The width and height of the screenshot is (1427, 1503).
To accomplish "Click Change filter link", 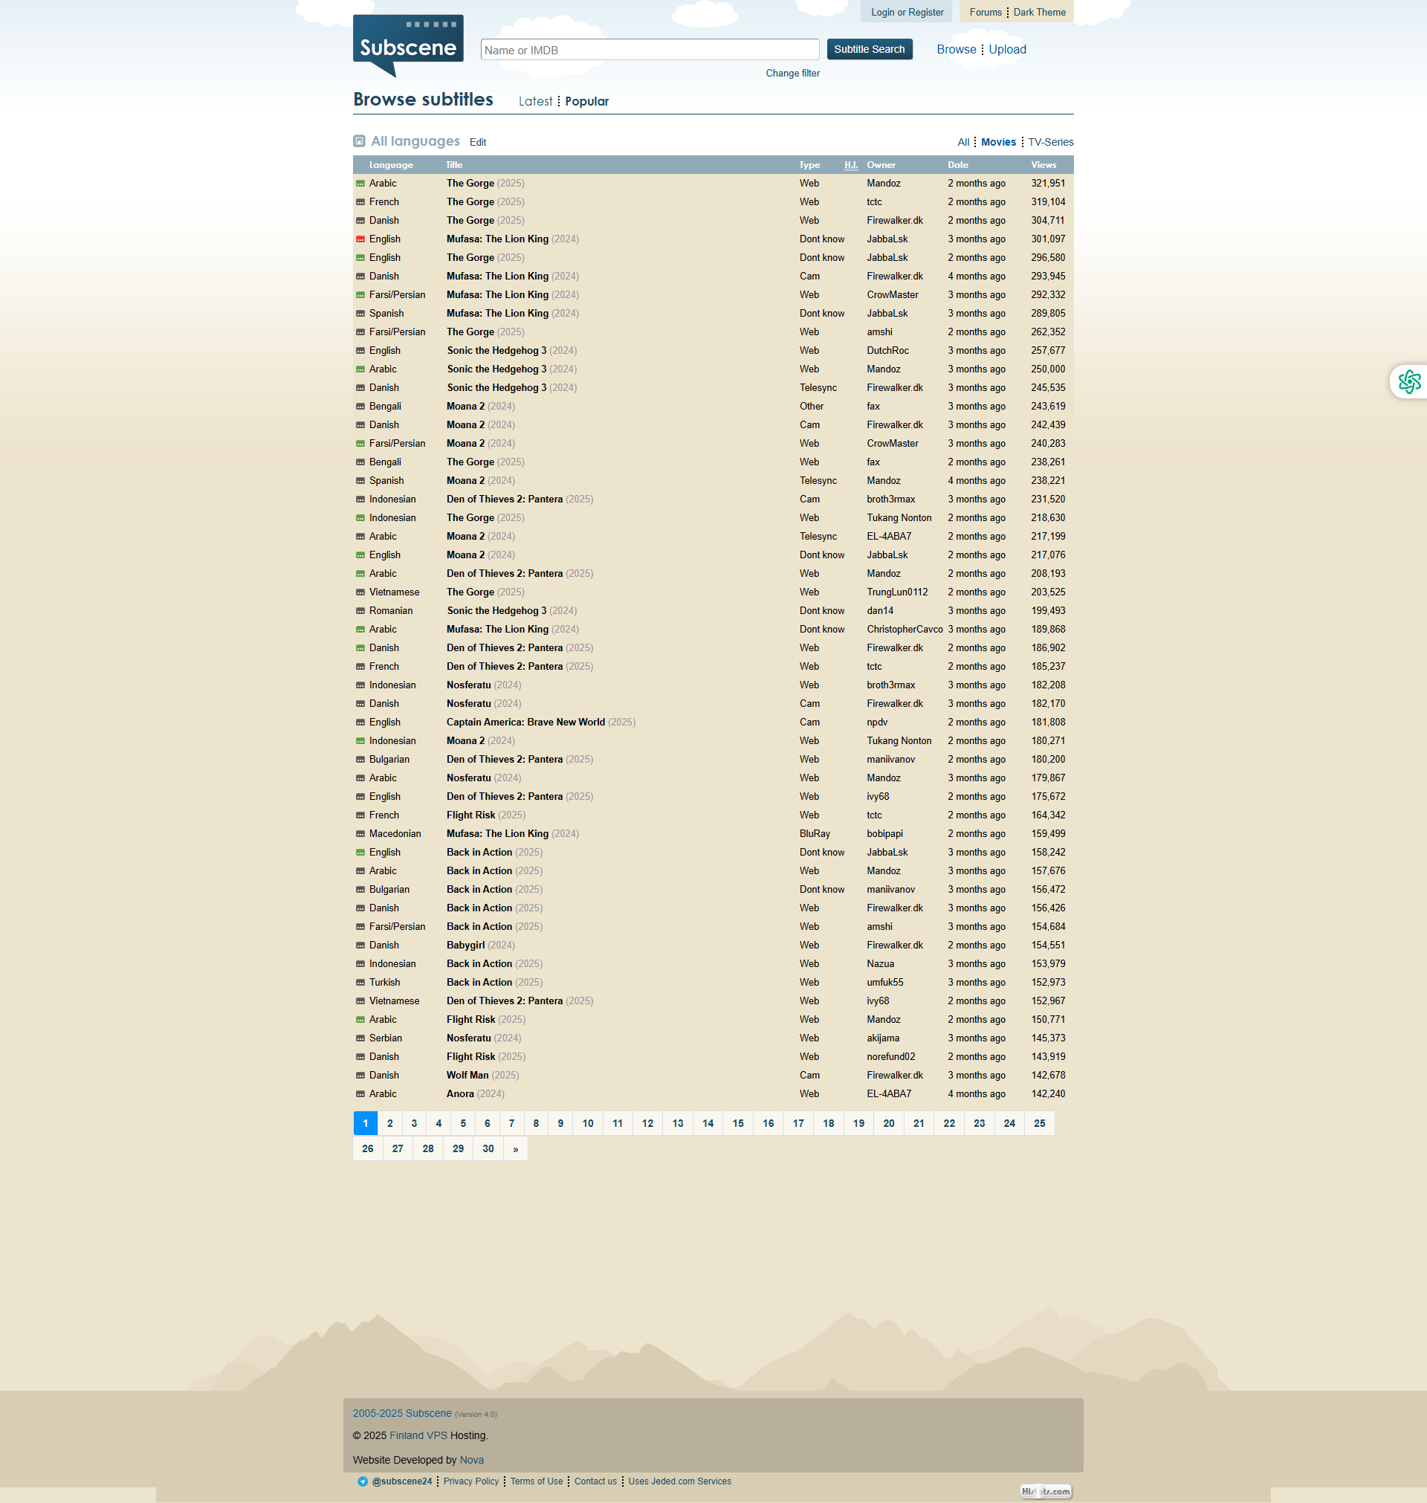I will point(792,73).
